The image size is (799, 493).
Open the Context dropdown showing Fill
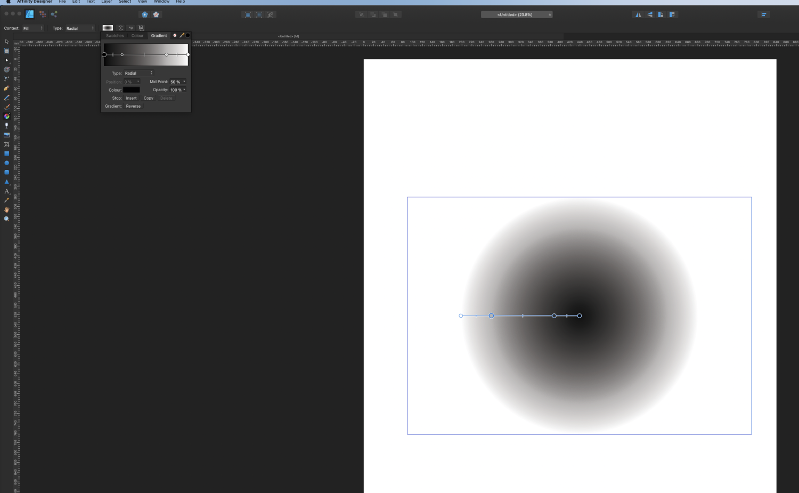coord(34,28)
